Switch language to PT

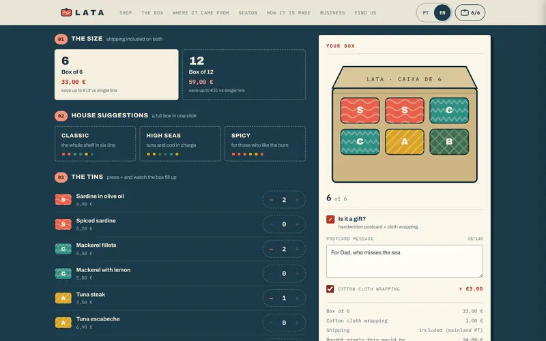425,13
